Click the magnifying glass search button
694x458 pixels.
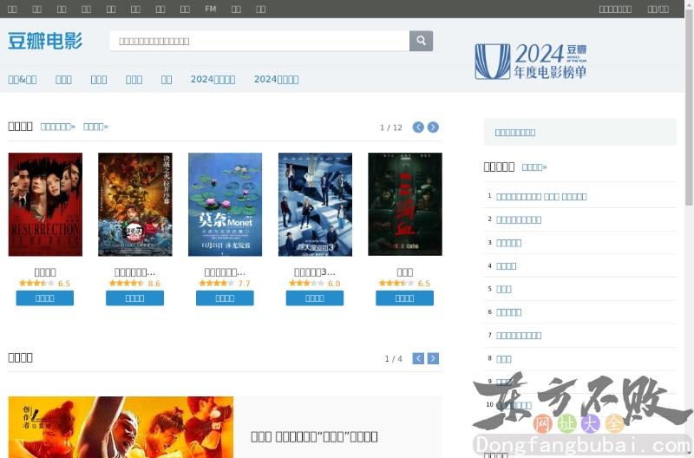coord(421,41)
